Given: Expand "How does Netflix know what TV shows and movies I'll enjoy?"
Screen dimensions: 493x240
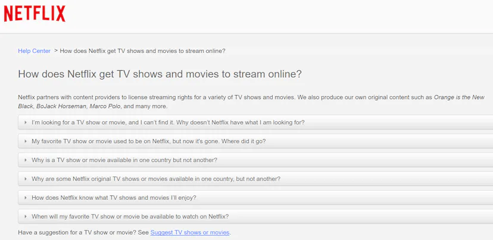Looking at the screenshot, I should coord(255,198).
